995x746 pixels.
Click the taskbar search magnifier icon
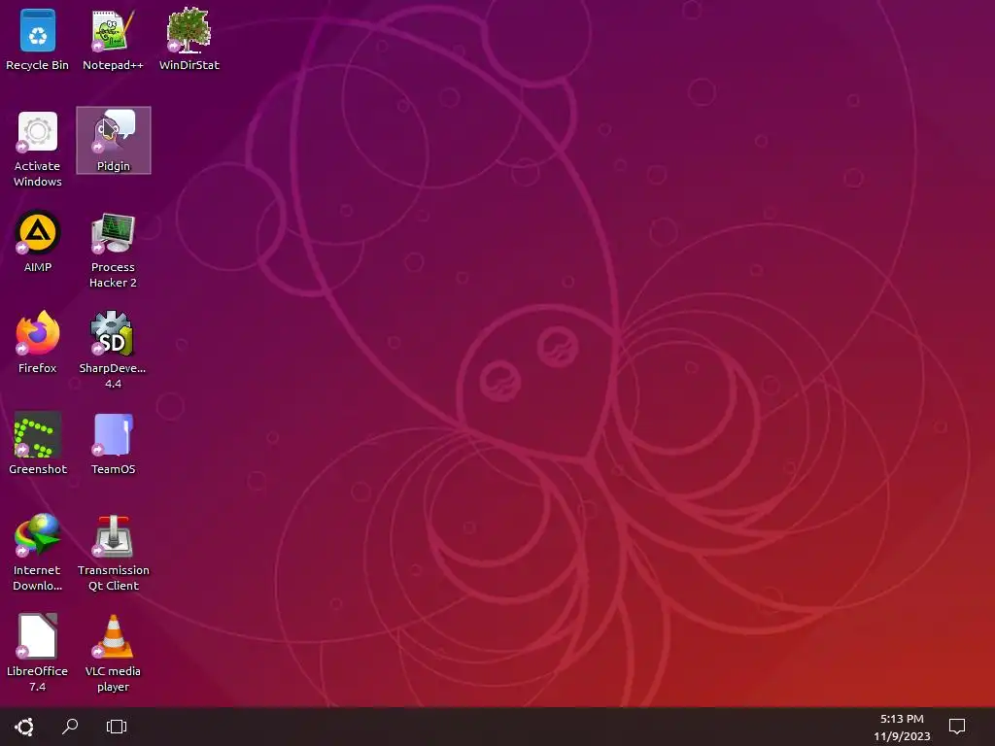coord(70,727)
